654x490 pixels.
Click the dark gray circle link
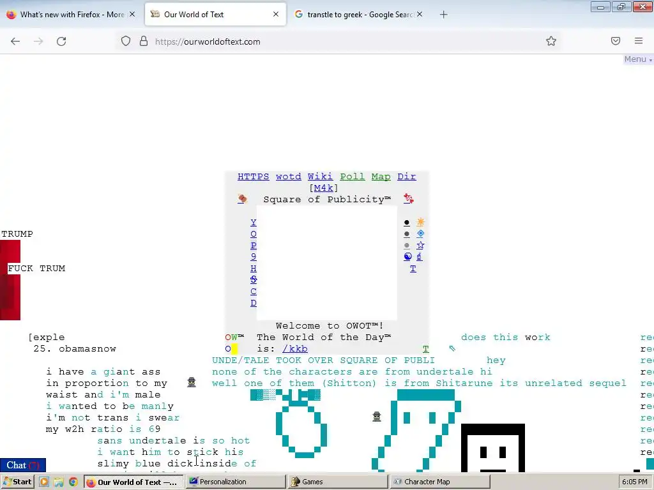pyautogui.click(x=407, y=234)
